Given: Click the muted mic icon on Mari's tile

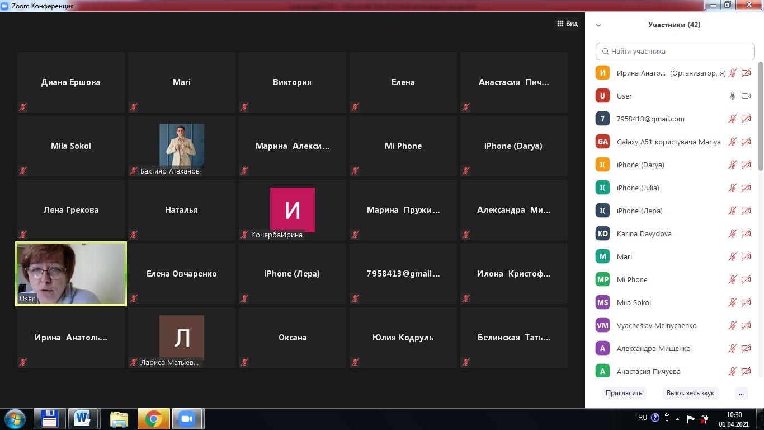Looking at the screenshot, I should pyautogui.click(x=134, y=107).
